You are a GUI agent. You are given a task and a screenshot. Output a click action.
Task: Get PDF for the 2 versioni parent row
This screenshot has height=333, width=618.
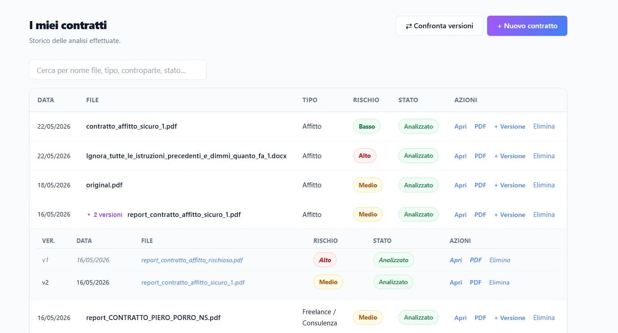pyautogui.click(x=480, y=215)
